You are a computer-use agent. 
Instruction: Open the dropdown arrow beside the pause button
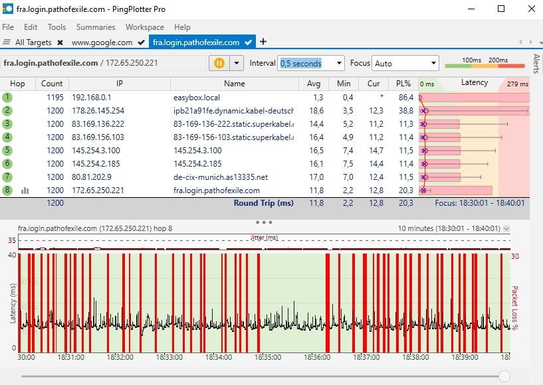click(x=237, y=63)
